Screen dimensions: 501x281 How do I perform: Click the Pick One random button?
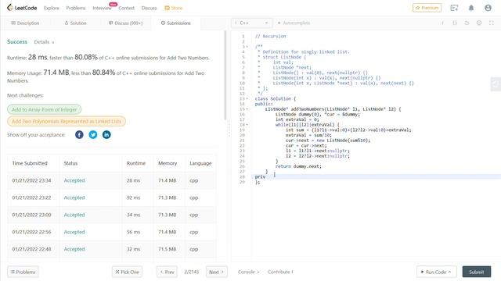[127, 272]
